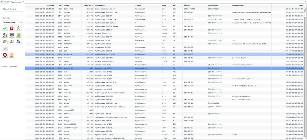Click the Улица column header
This screenshot has height=140, width=307.
click(x=138, y=5)
